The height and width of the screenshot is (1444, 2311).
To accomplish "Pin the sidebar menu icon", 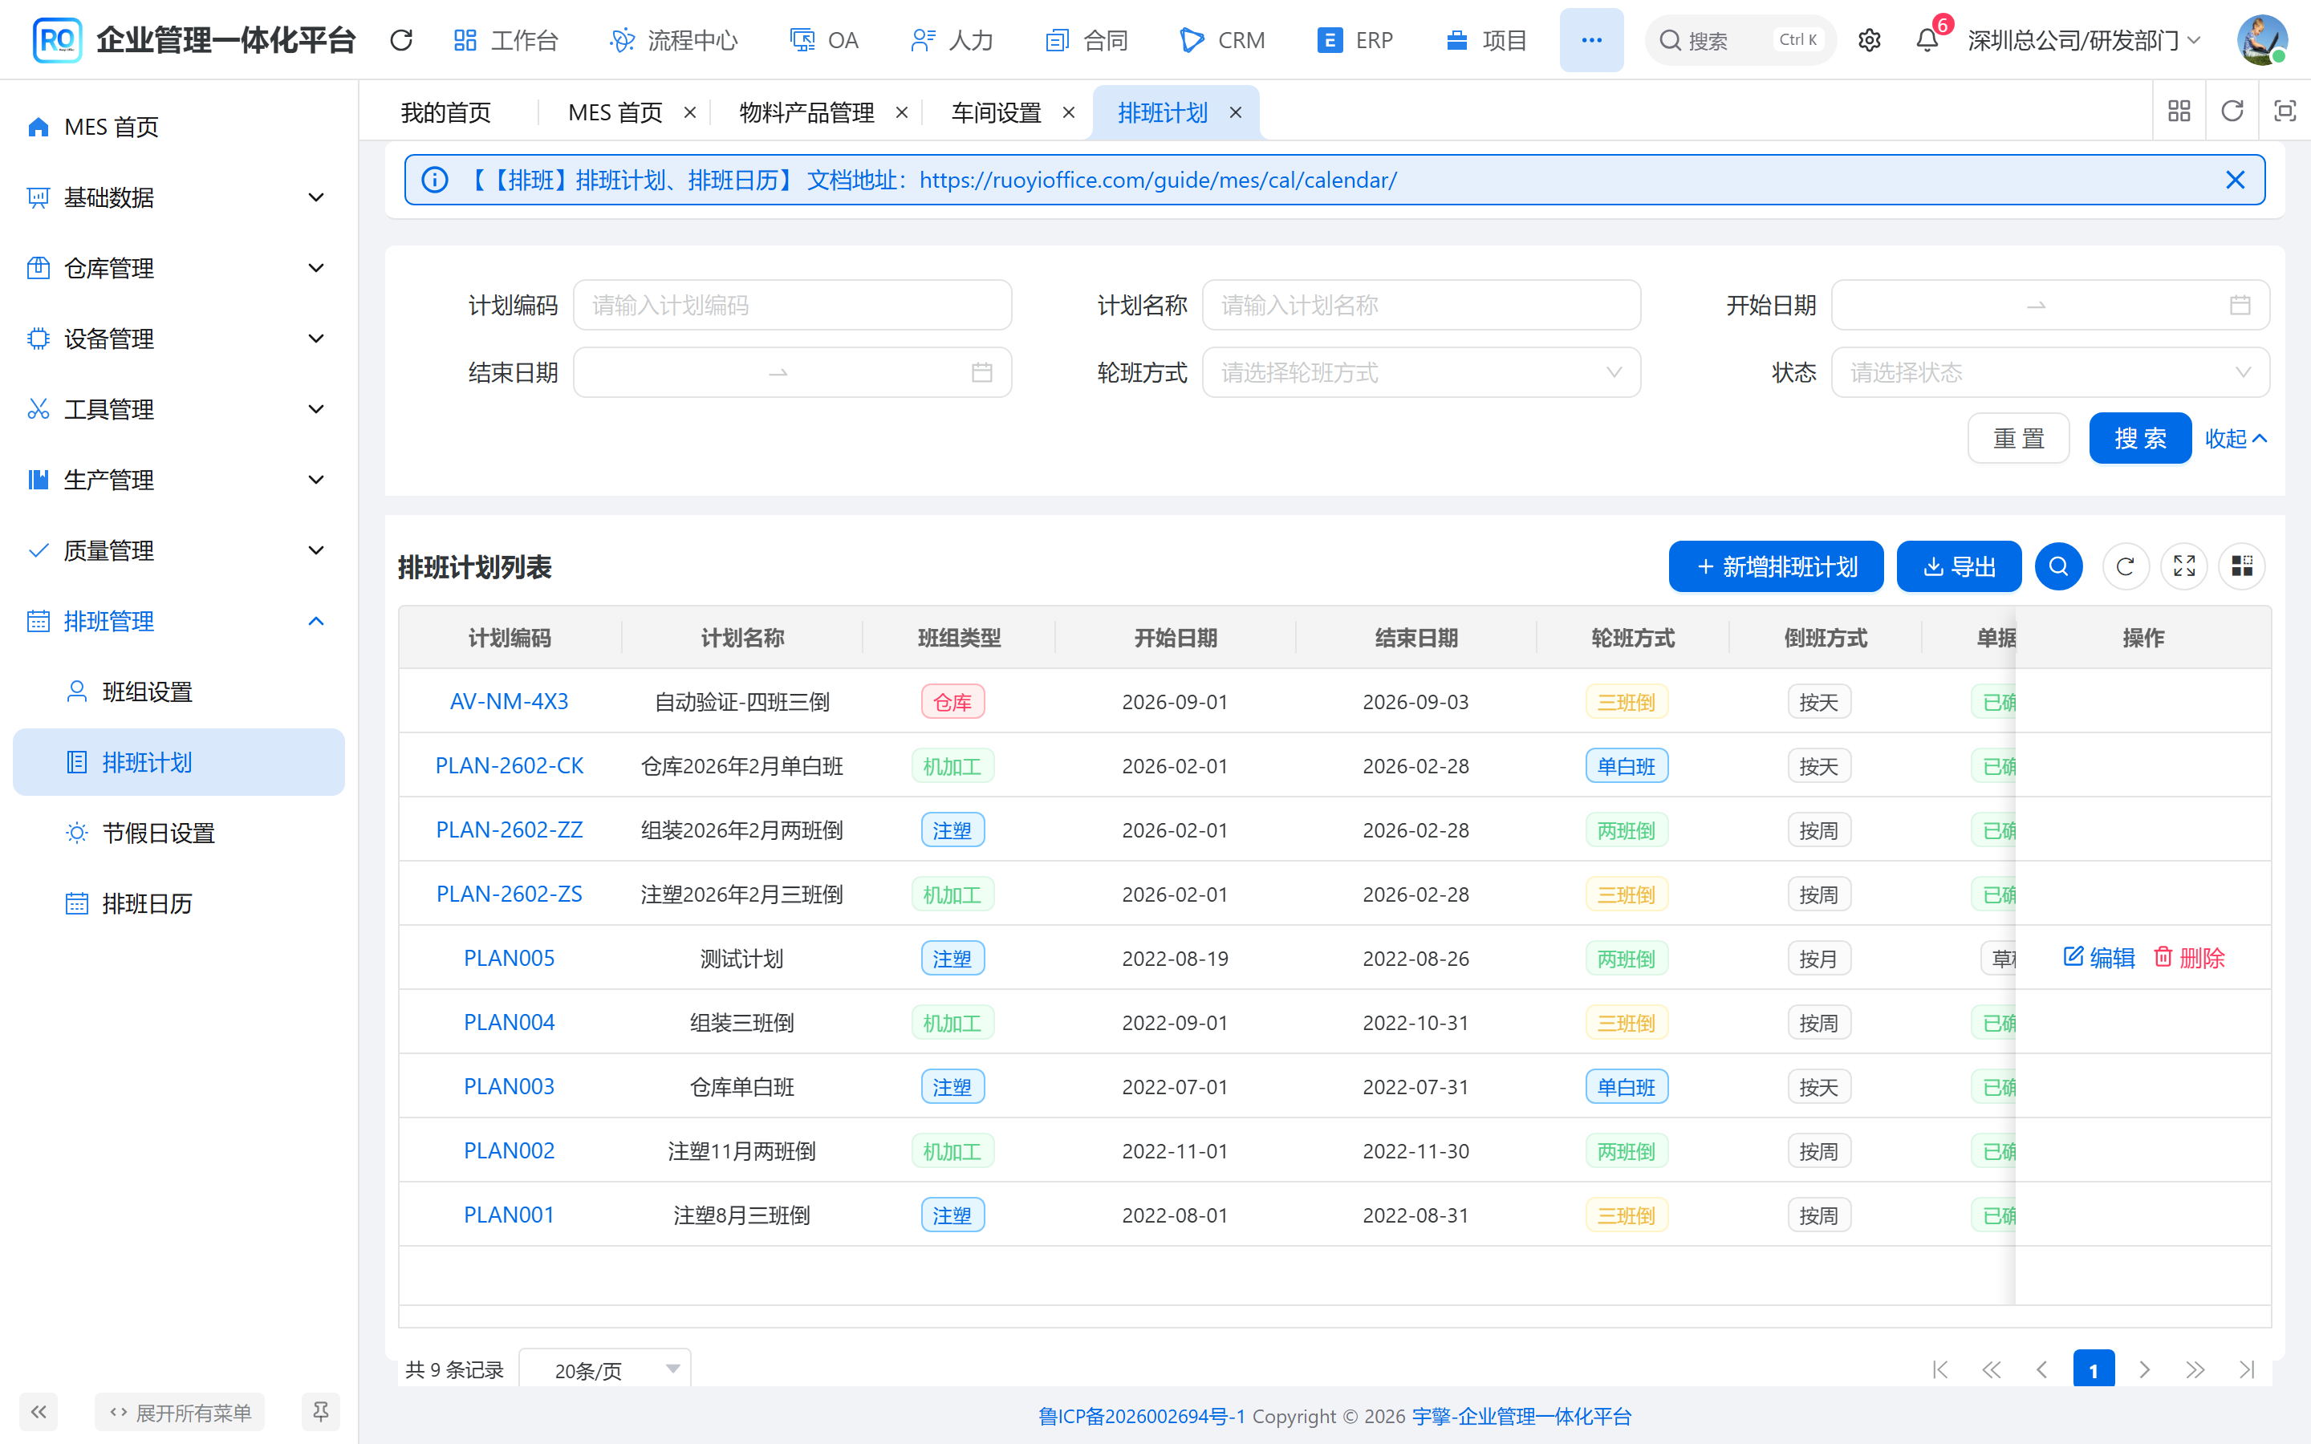I will click(x=321, y=1412).
